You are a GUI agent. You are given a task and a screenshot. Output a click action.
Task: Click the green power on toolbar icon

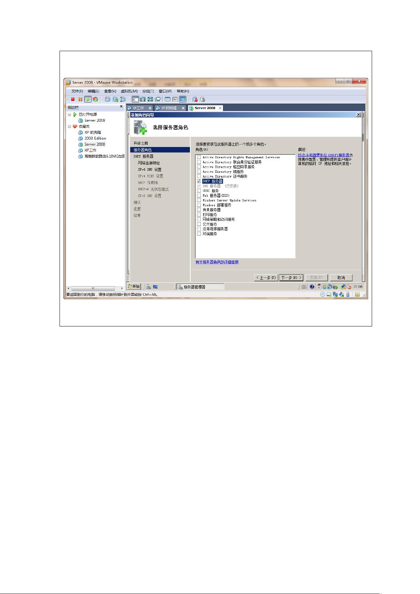pyautogui.click(x=88, y=99)
